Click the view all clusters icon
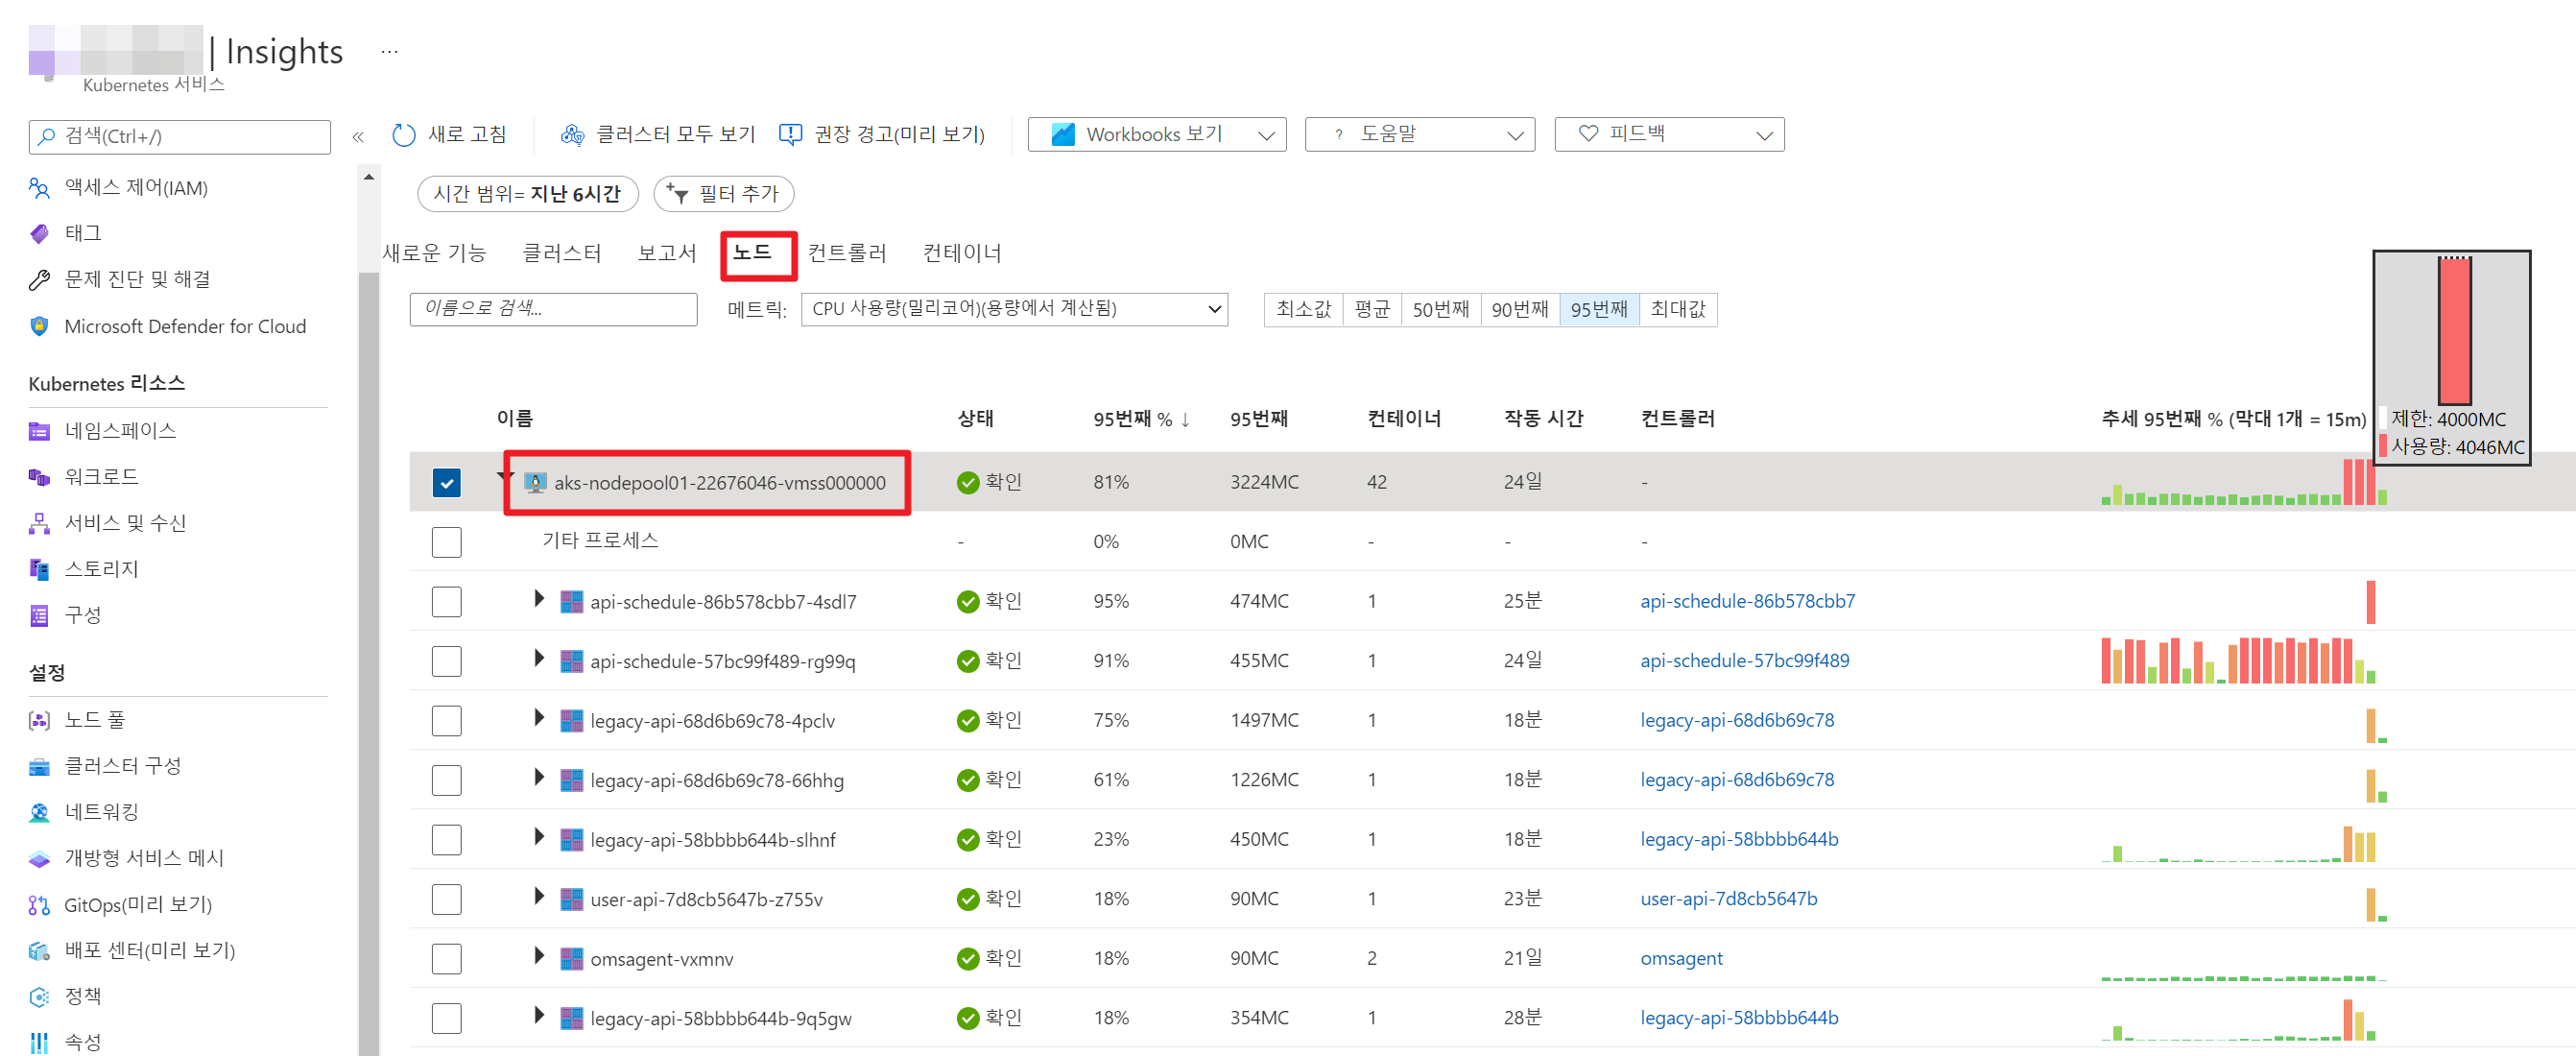Screen dimensions: 2576x1056 [x=572, y=135]
